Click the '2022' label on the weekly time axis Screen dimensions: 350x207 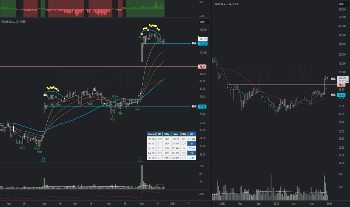click(x=223, y=204)
